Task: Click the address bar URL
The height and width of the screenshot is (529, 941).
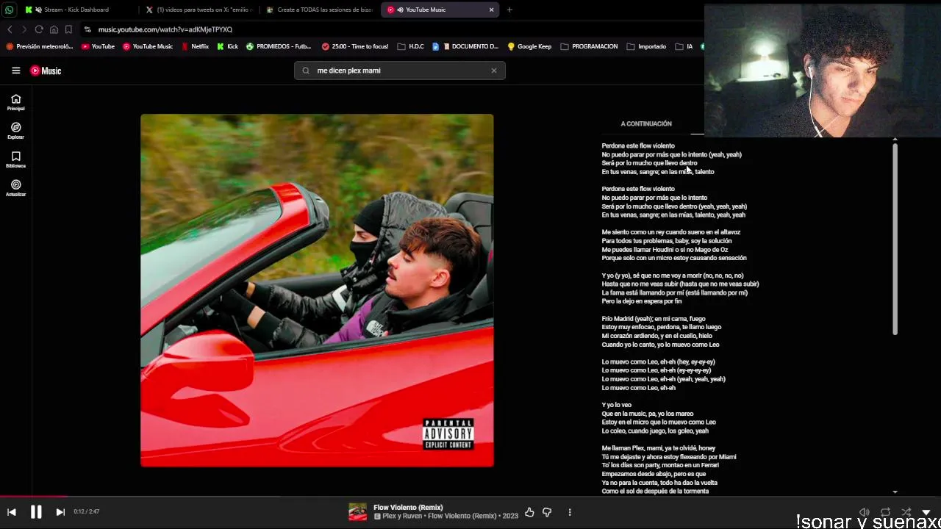Action: click(165, 29)
